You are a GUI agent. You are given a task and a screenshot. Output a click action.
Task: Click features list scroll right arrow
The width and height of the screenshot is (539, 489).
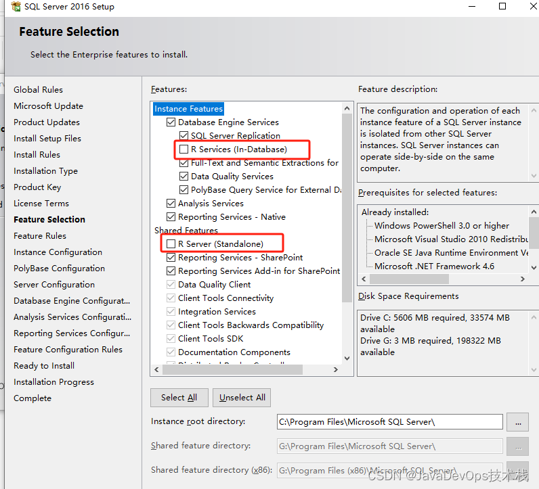click(336, 369)
